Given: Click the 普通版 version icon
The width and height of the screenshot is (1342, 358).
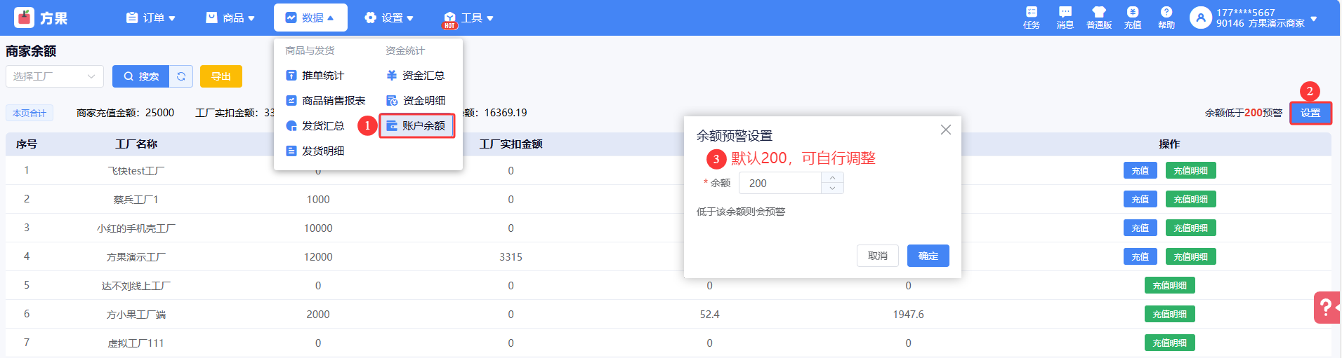Looking at the screenshot, I should point(1098,17).
